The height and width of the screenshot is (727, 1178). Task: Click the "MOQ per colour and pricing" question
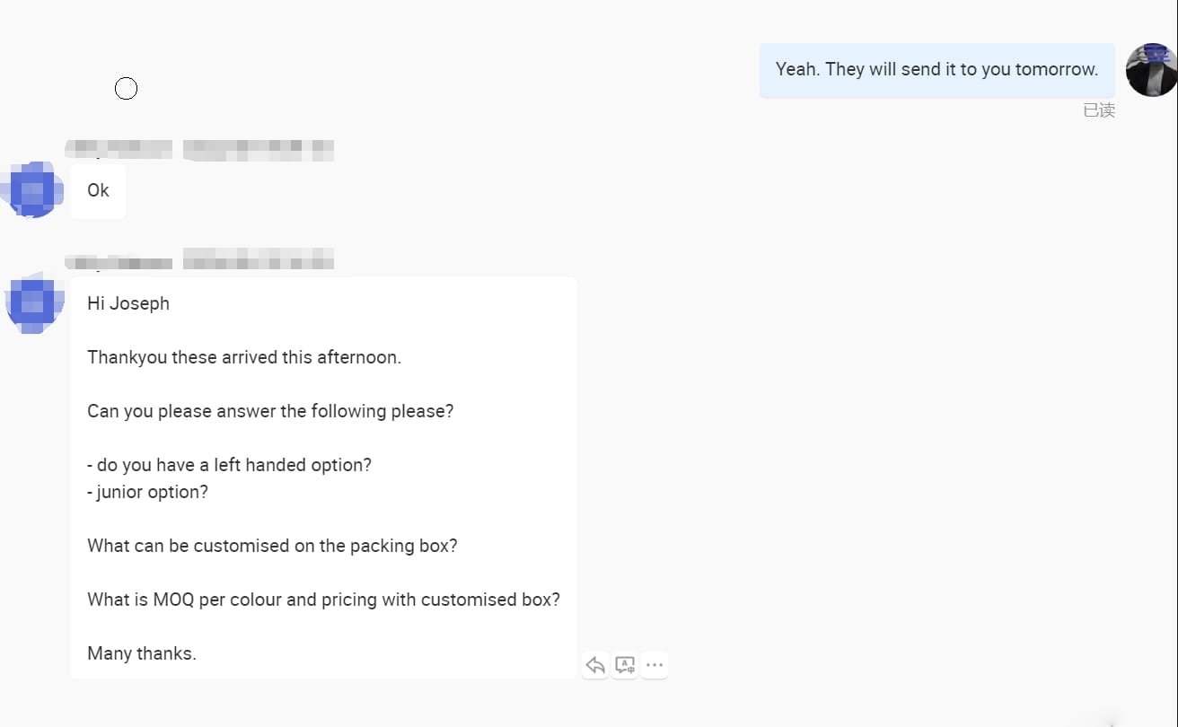coord(323,600)
